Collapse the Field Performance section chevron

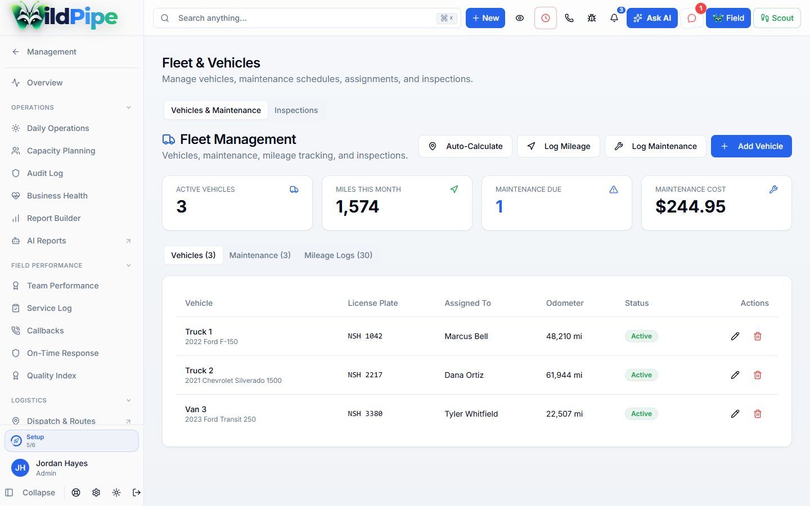129,265
